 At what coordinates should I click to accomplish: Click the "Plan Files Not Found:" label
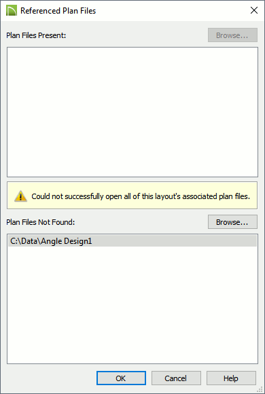pos(41,222)
